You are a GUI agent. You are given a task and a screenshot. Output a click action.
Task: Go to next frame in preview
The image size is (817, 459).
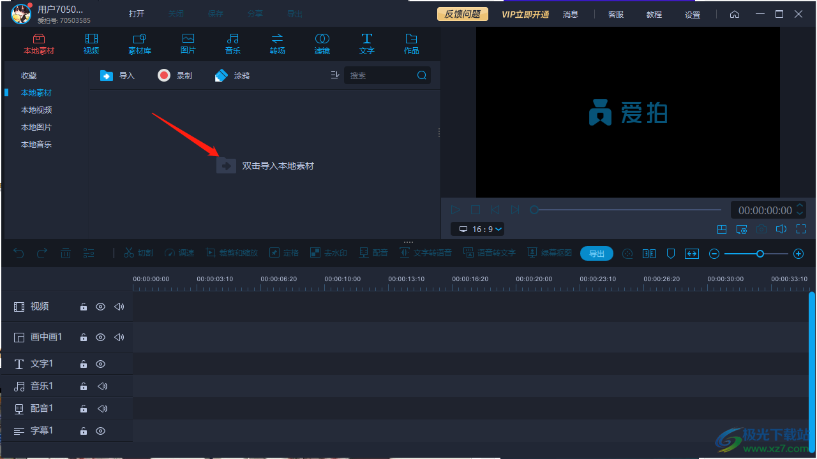point(515,210)
